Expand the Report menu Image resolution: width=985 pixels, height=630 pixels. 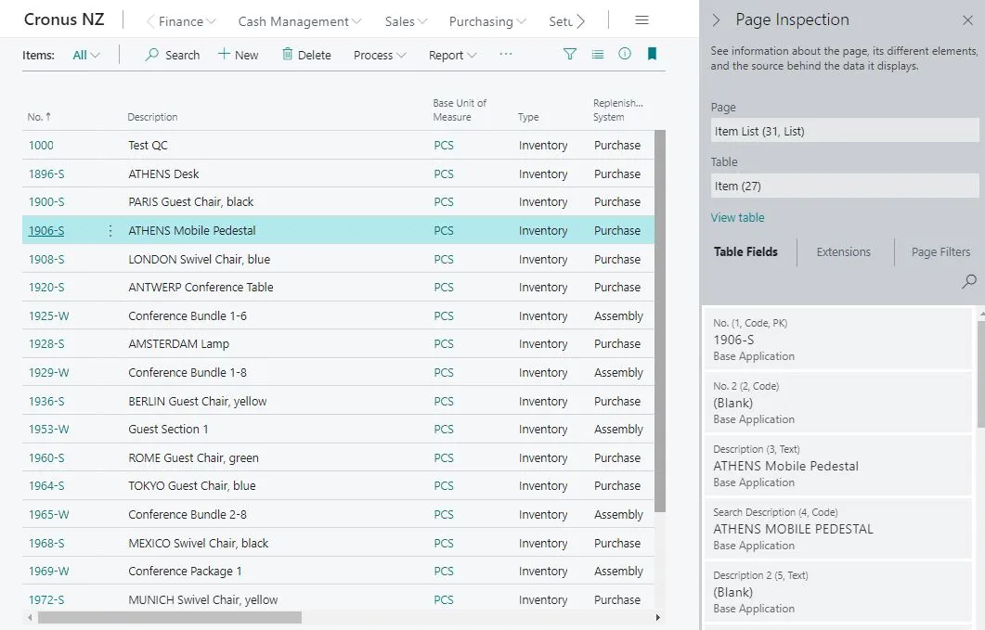452,56
